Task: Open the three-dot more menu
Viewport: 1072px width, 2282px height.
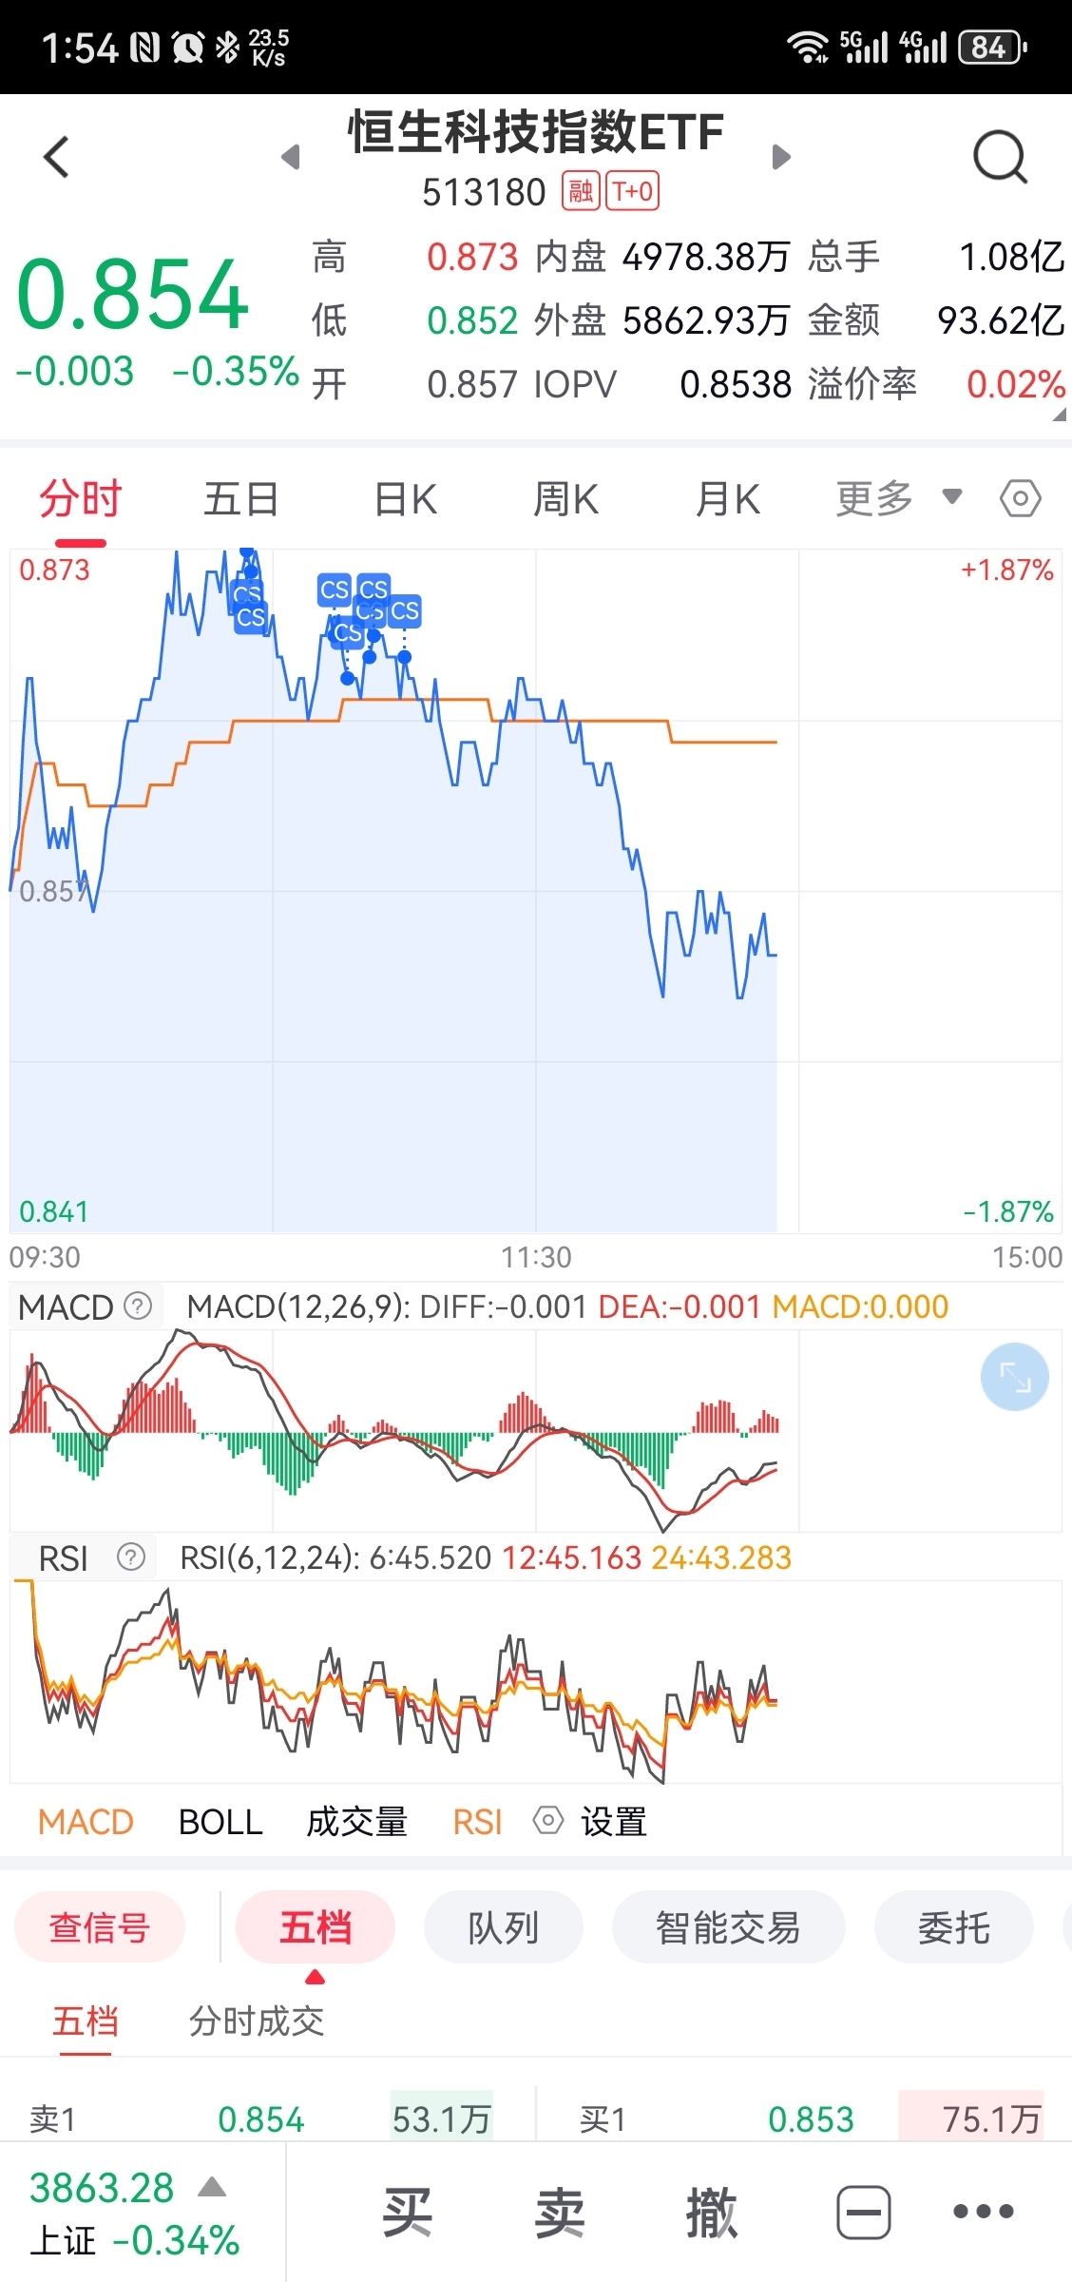Action: (983, 2212)
